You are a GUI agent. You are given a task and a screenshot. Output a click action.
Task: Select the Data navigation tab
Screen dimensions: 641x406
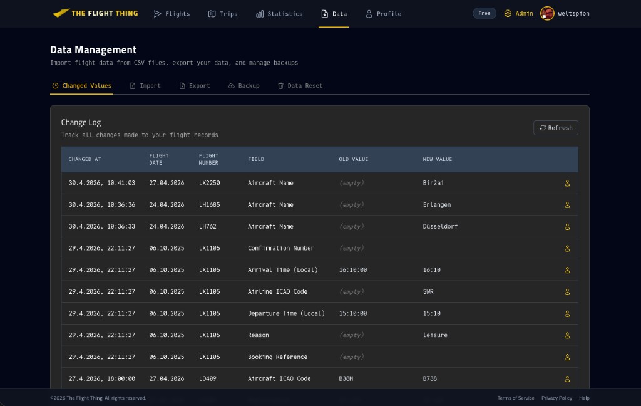click(x=334, y=14)
